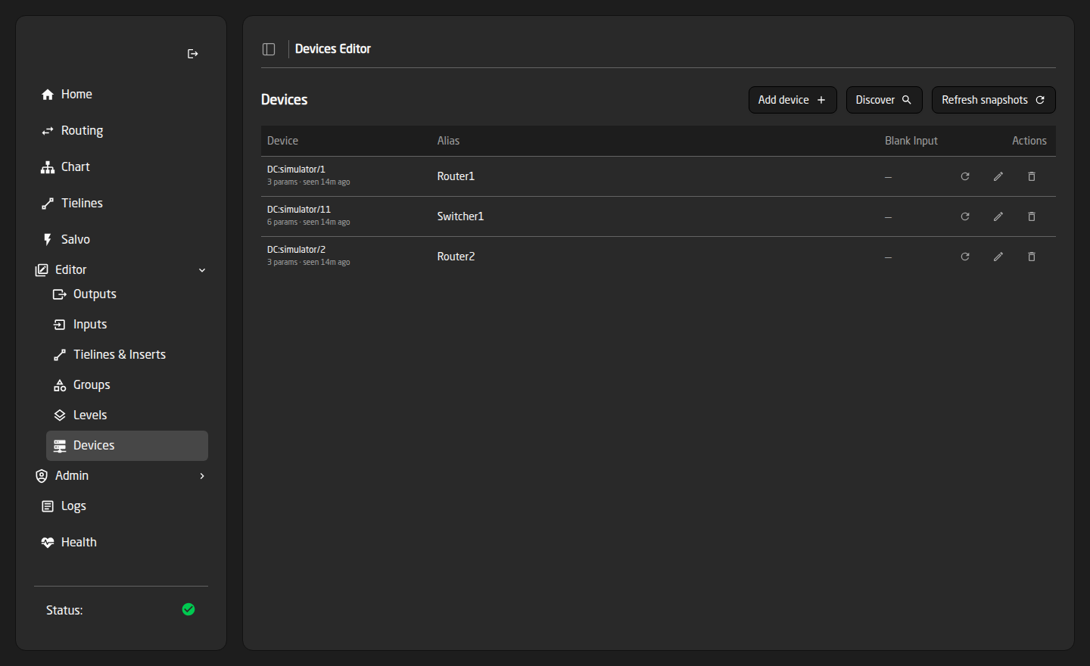Image resolution: width=1090 pixels, height=666 pixels.
Task: Click the Logs list icon
Action: pyautogui.click(x=48, y=506)
